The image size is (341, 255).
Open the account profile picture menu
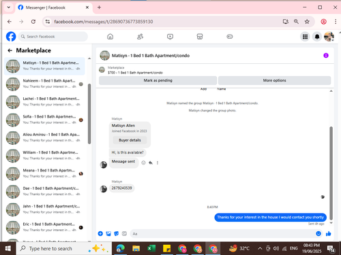[x=329, y=37]
